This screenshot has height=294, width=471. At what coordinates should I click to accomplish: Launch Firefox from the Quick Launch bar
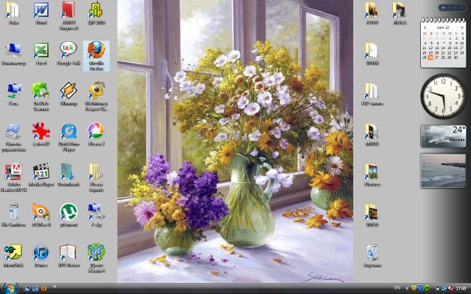pos(44,289)
